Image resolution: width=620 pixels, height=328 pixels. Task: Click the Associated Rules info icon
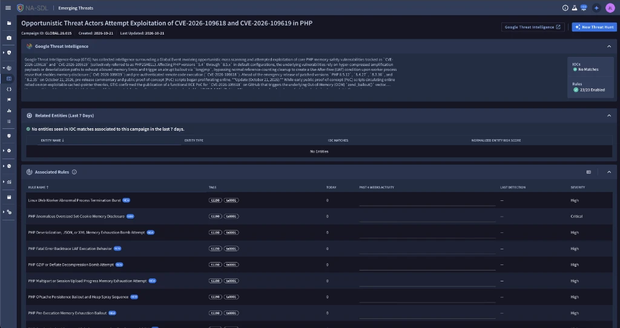[74, 172]
